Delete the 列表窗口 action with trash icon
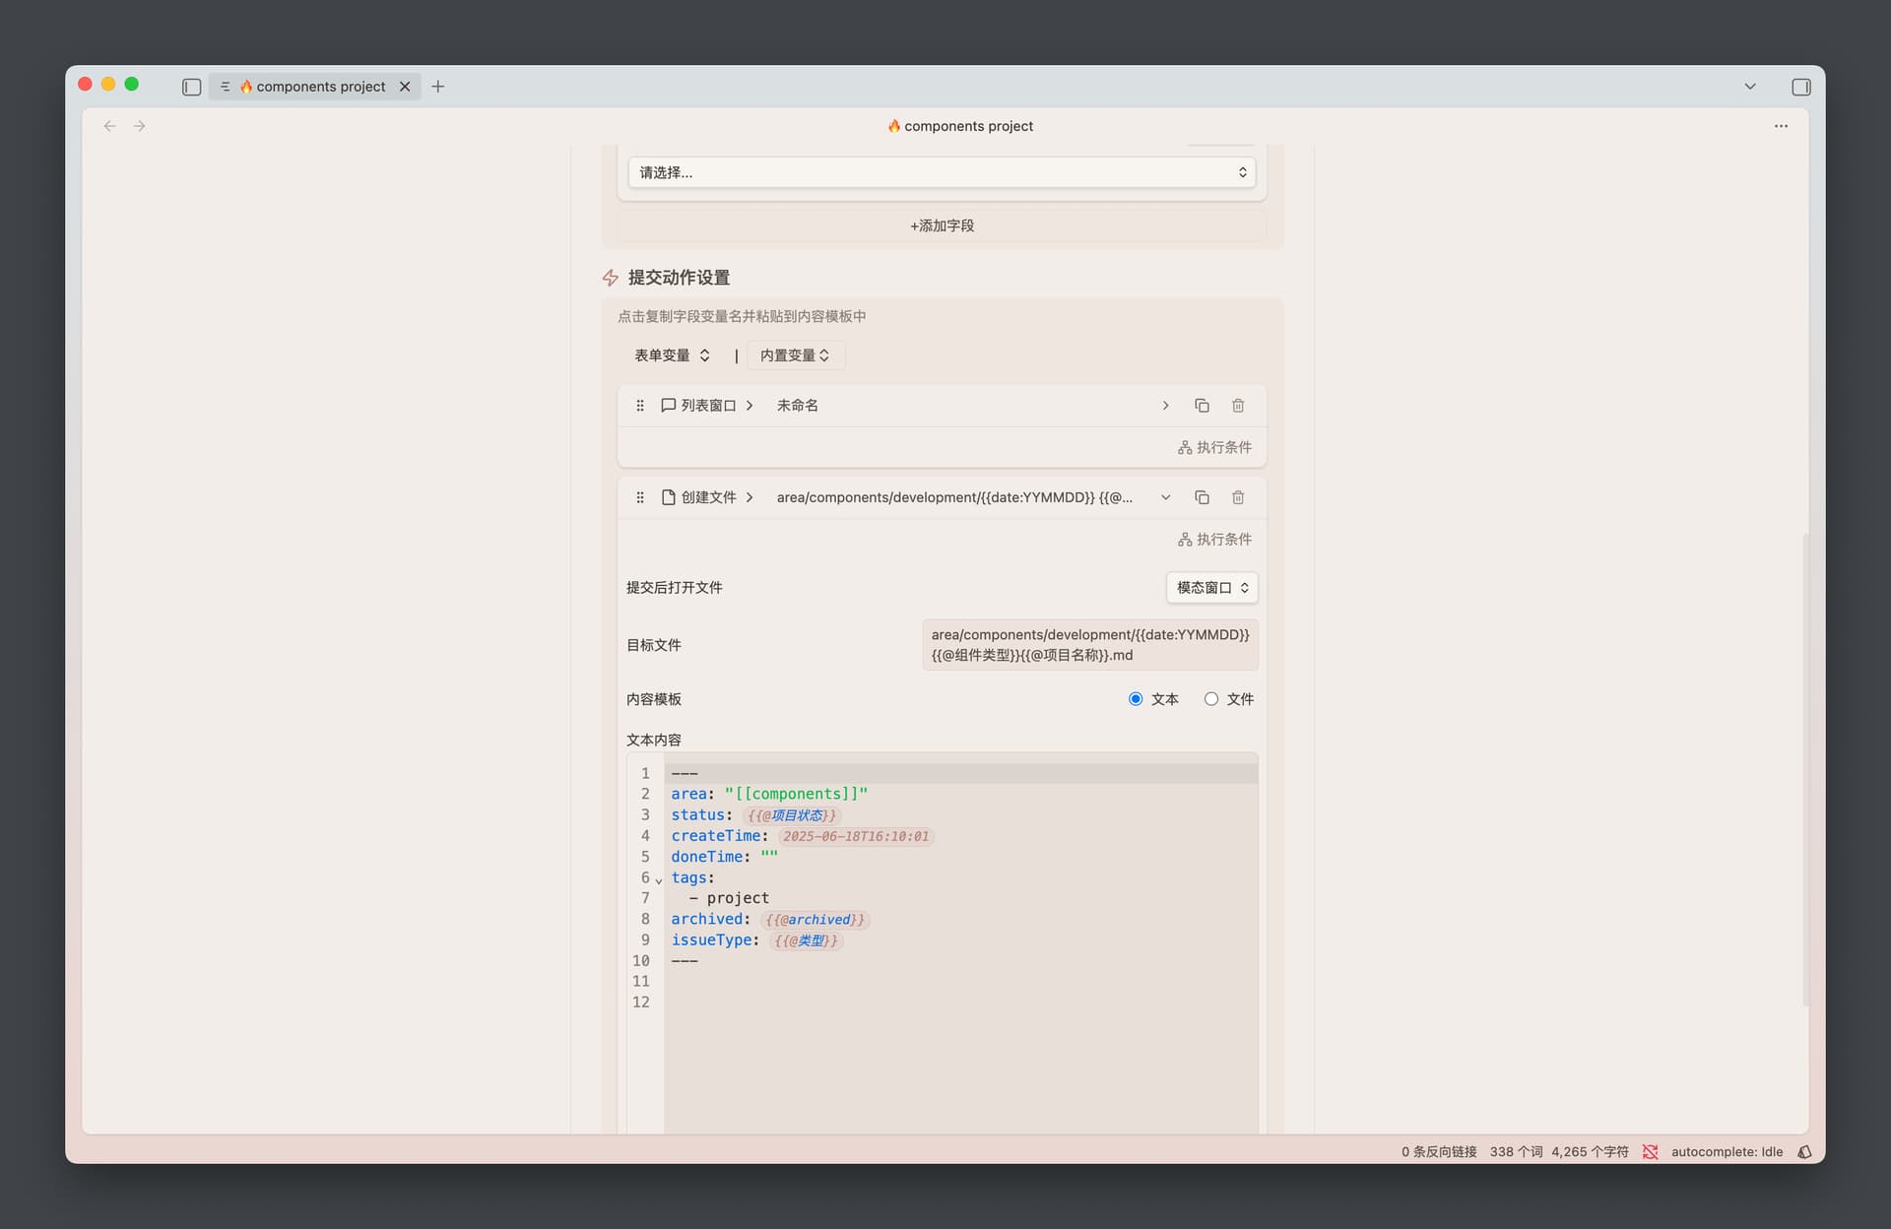This screenshot has width=1891, height=1229. tap(1238, 406)
